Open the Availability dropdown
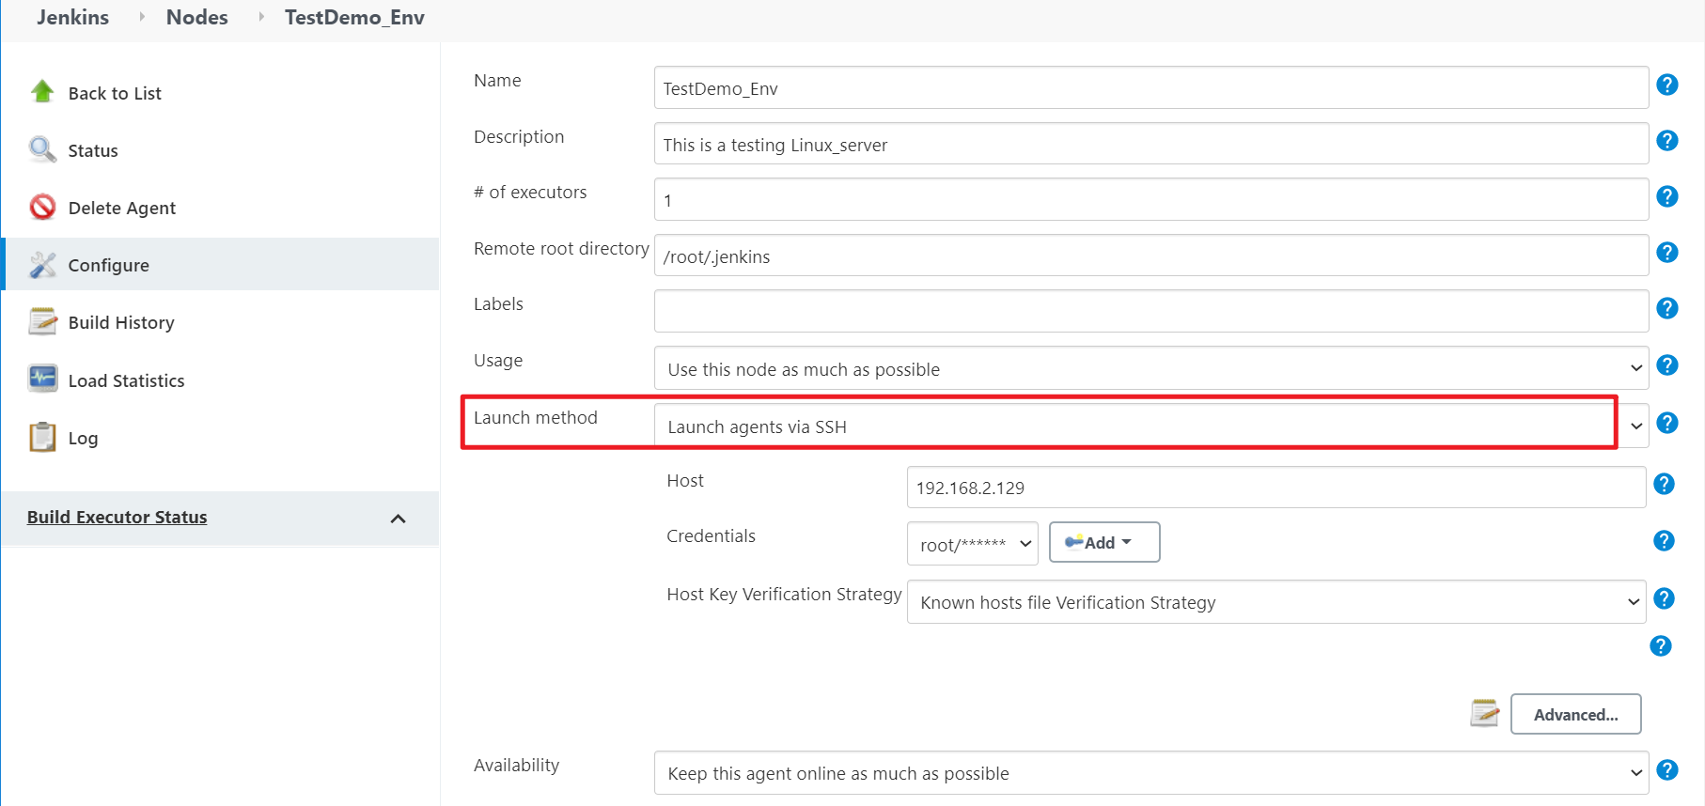Image resolution: width=1705 pixels, height=806 pixels. pos(1150,773)
